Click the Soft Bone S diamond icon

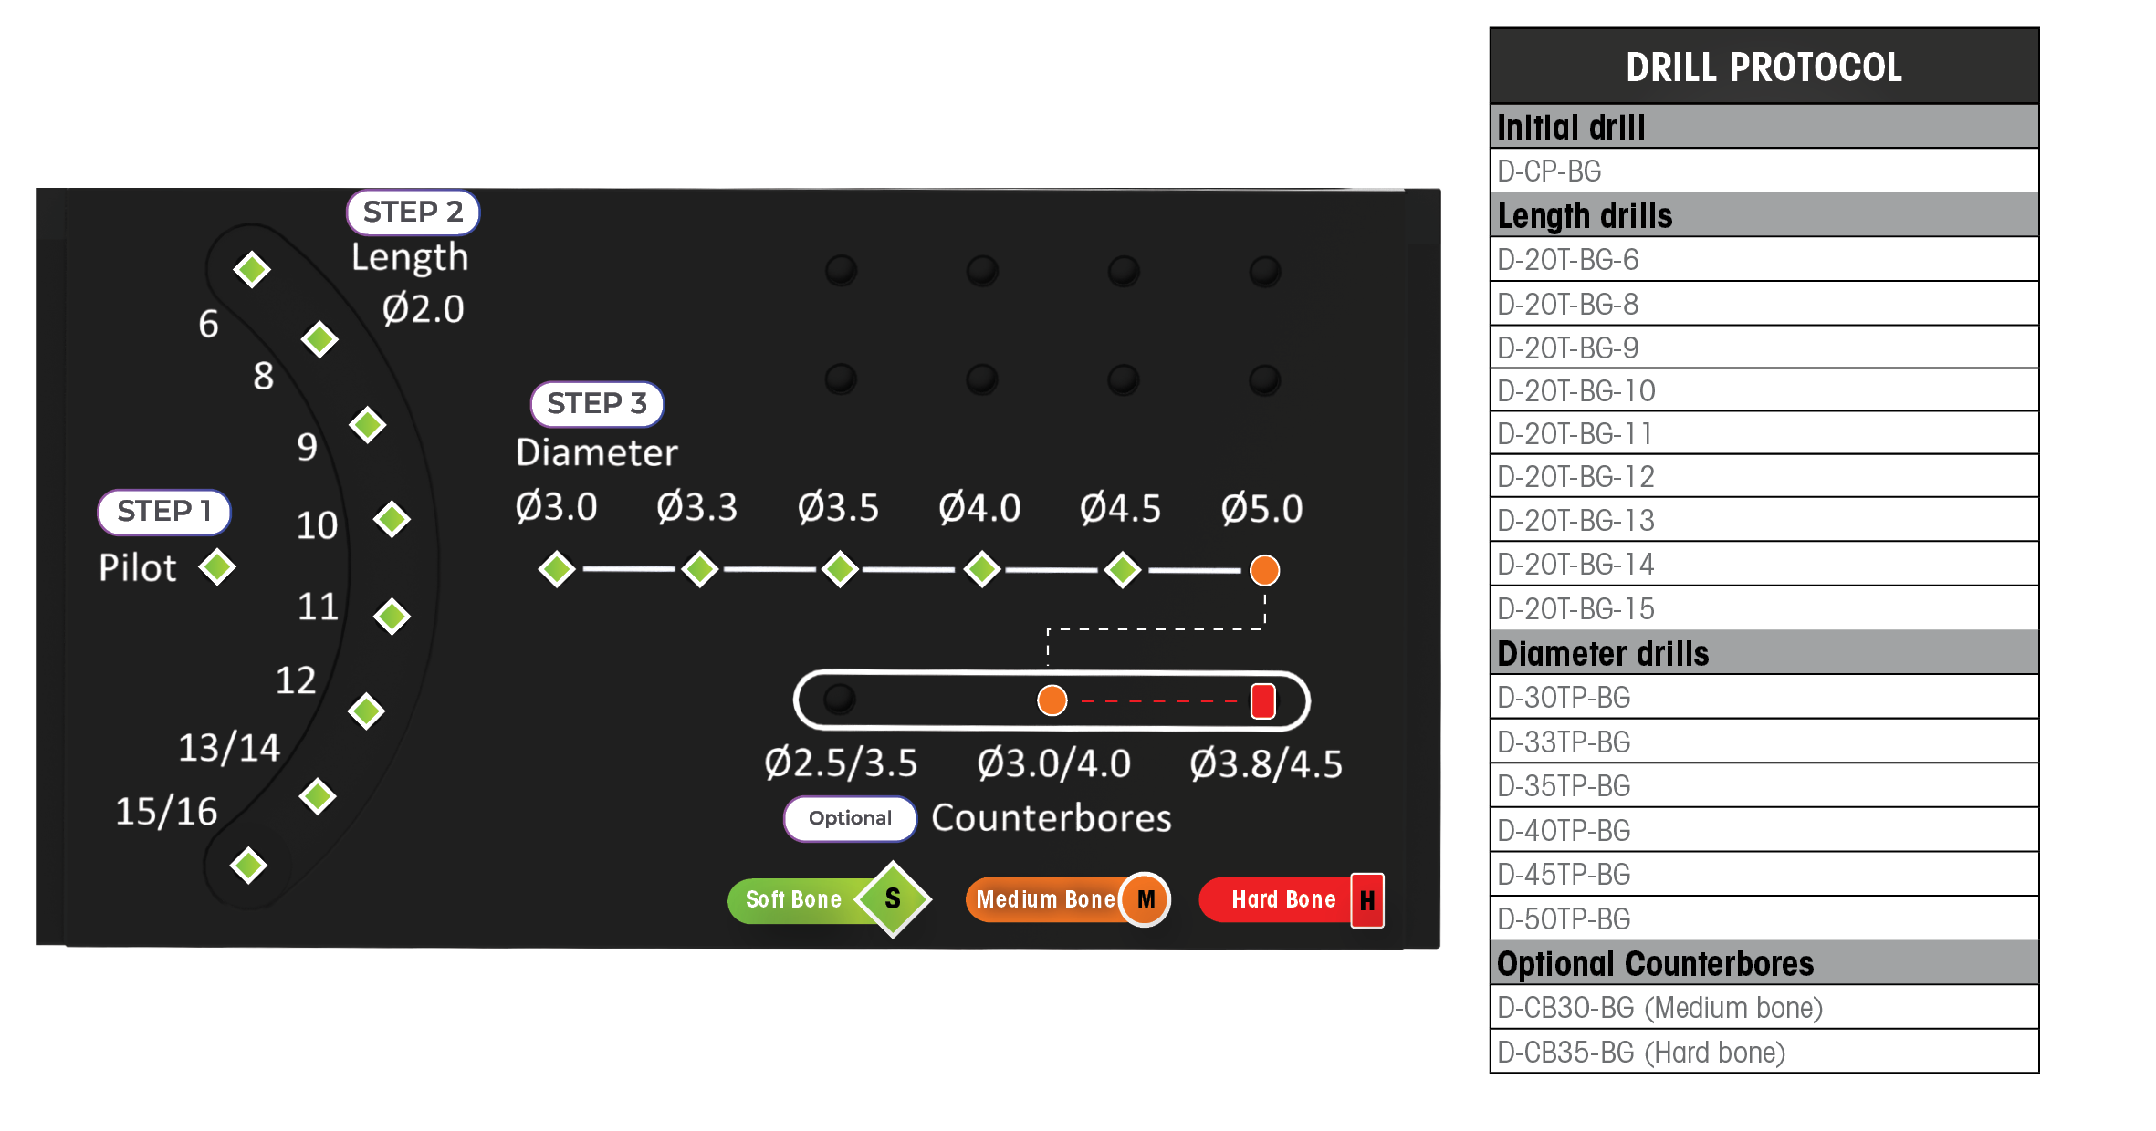[893, 899]
